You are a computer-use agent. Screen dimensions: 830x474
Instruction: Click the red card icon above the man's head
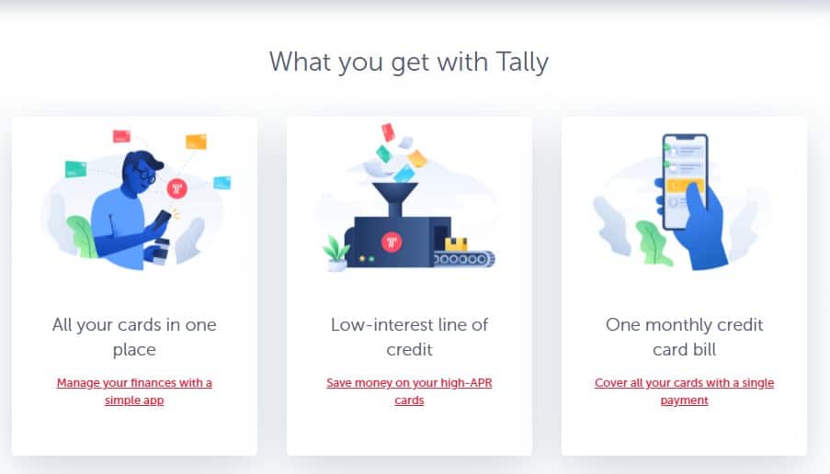[x=121, y=136]
